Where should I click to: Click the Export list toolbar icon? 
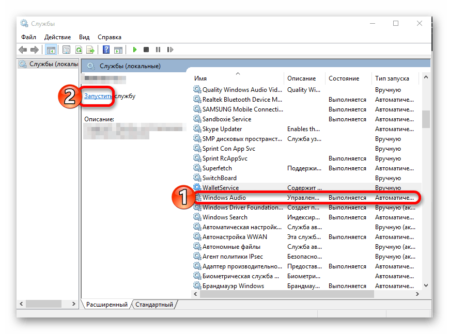click(90, 50)
